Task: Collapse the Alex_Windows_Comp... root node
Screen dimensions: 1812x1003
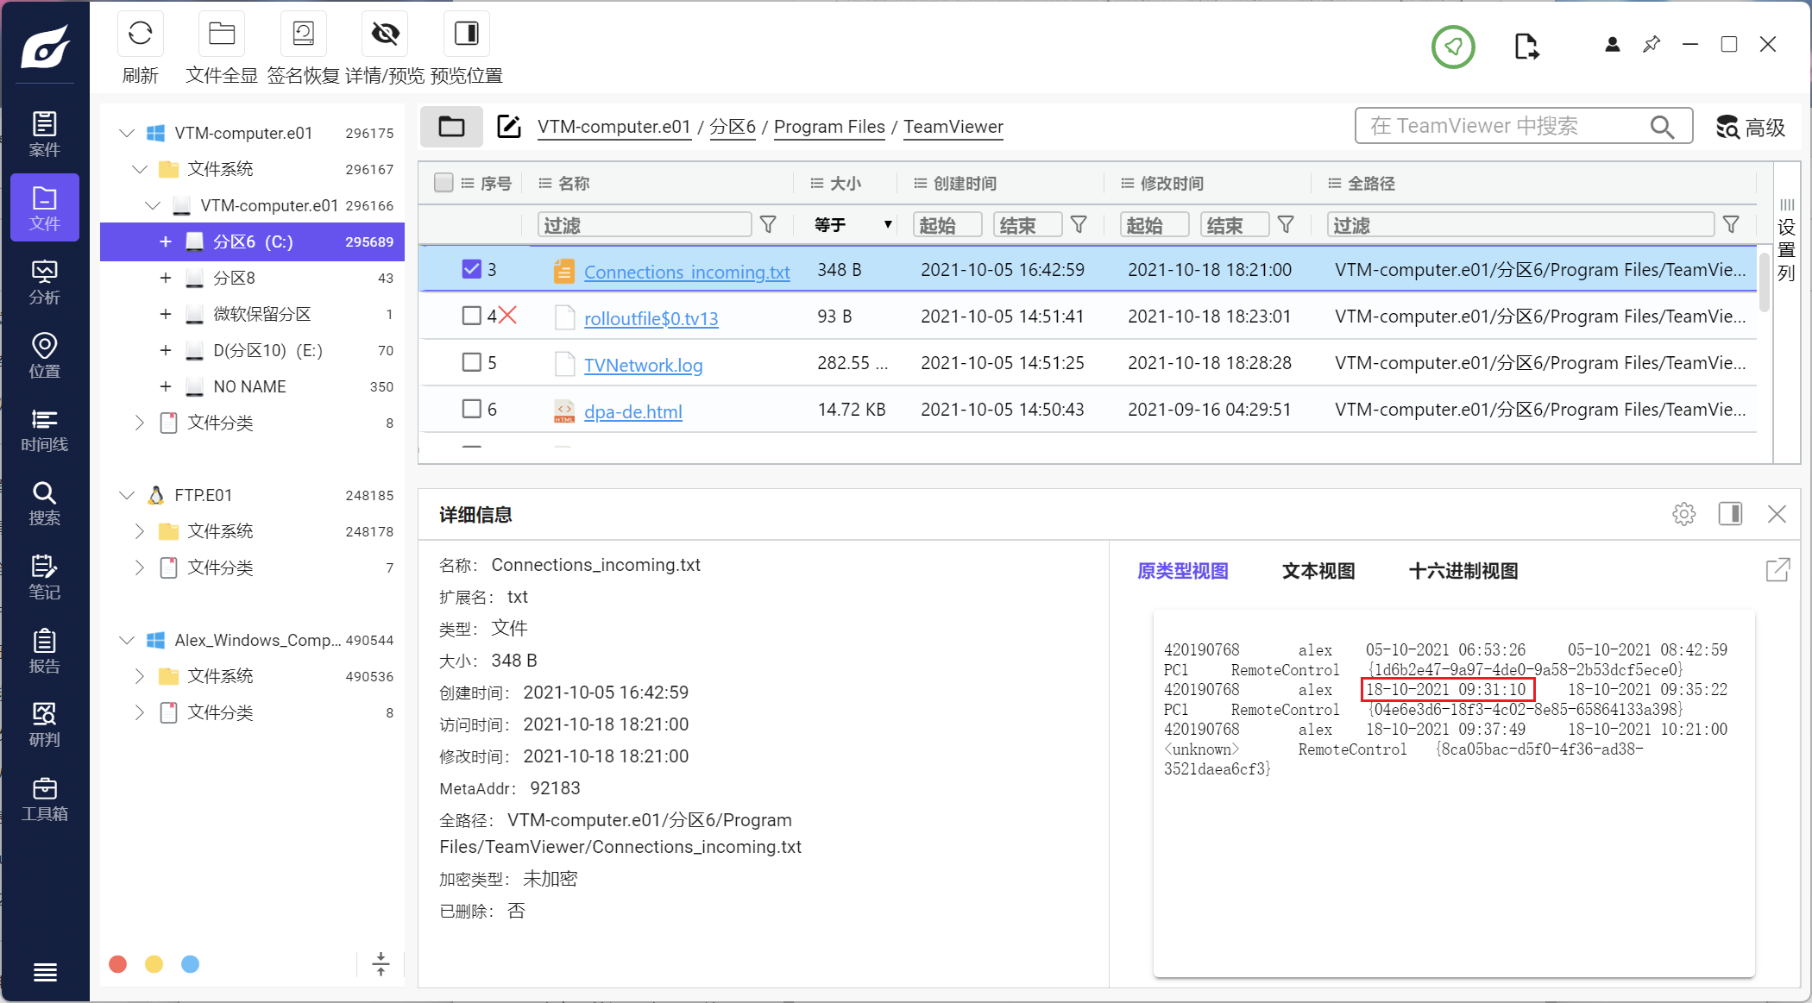Action: 127,640
